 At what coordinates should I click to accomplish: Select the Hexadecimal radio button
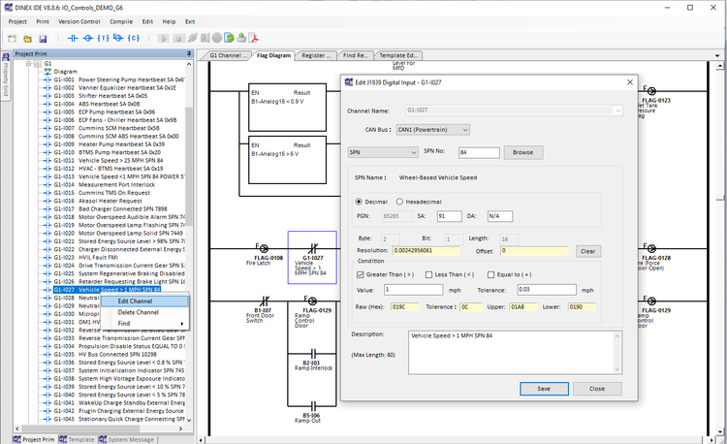click(399, 202)
